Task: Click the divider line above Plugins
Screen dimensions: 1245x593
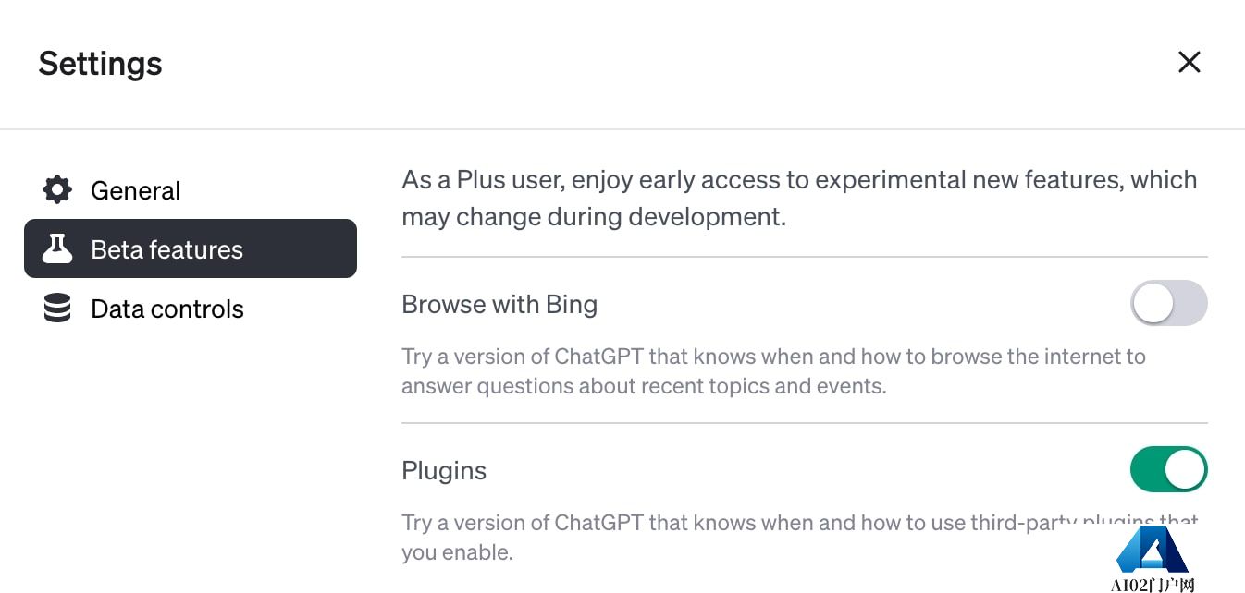Action: pyautogui.click(x=805, y=423)
